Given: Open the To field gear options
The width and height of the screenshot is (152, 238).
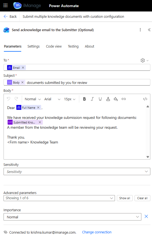Looking at the screenshot, I should (x=144, y=60).
